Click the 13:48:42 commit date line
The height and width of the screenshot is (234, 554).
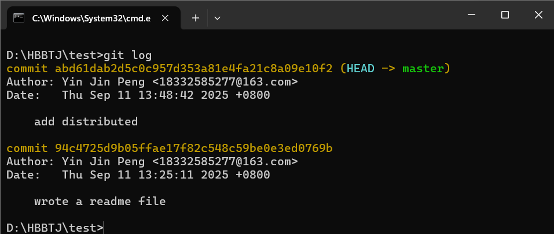pyautogui.click(x=166, y=95)
